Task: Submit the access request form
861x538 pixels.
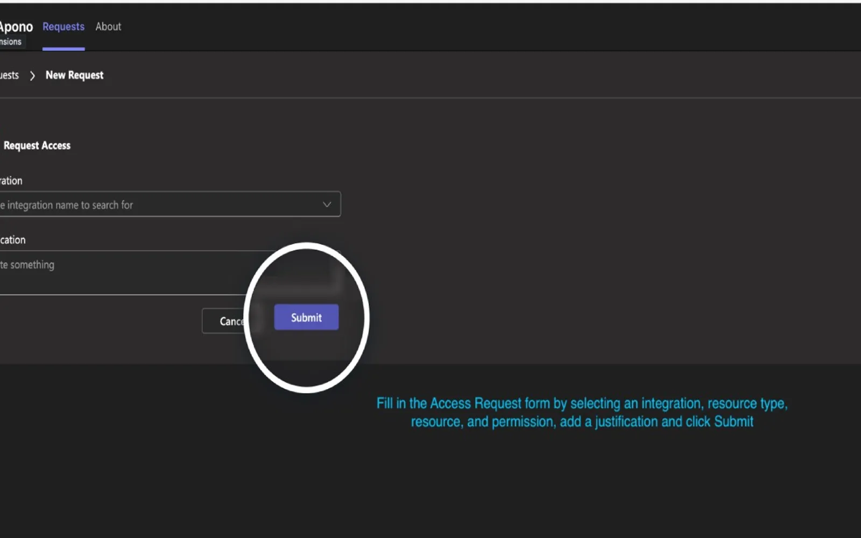Action: [x=306, y=317]
